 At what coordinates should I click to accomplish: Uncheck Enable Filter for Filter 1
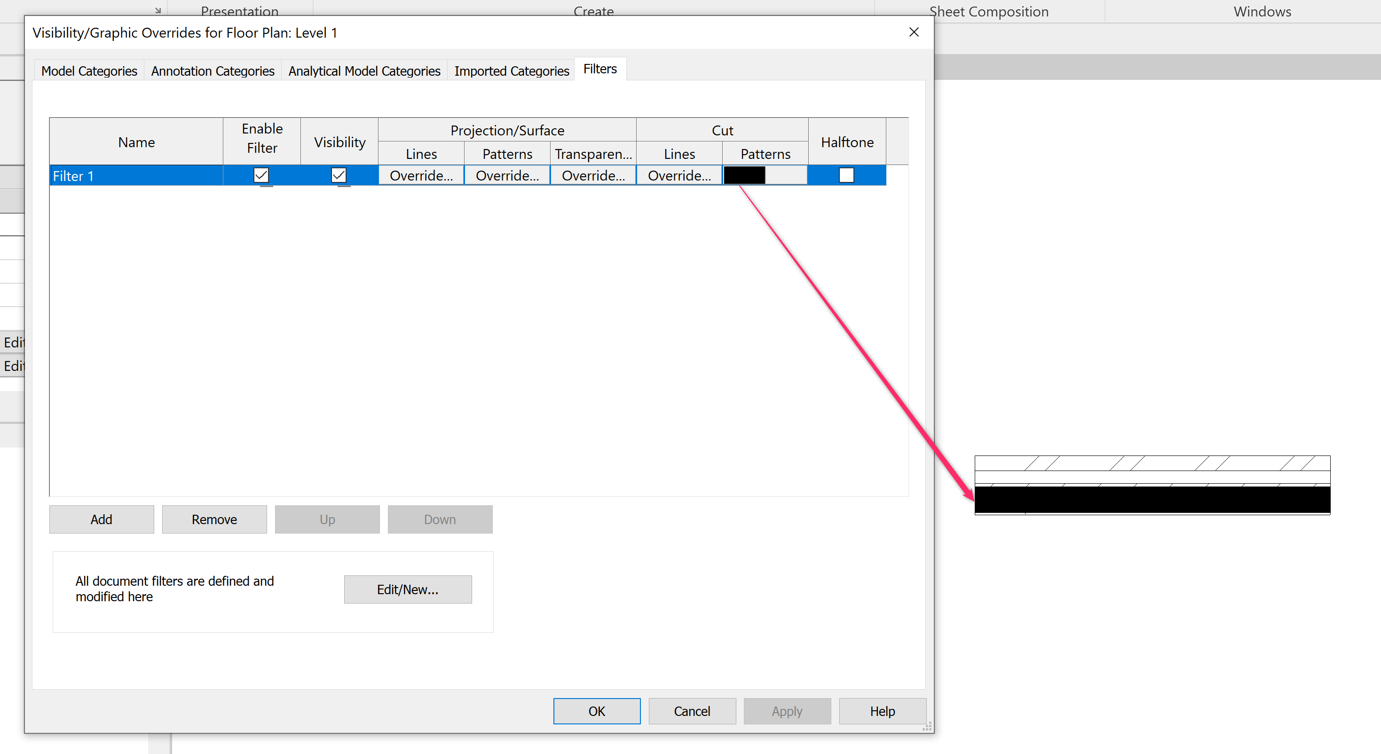pos(261,175)
